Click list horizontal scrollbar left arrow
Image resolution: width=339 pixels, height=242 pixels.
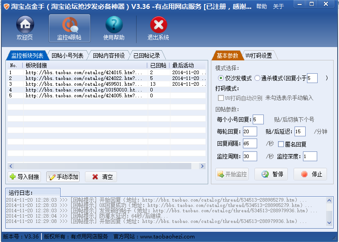click(11, 166)
